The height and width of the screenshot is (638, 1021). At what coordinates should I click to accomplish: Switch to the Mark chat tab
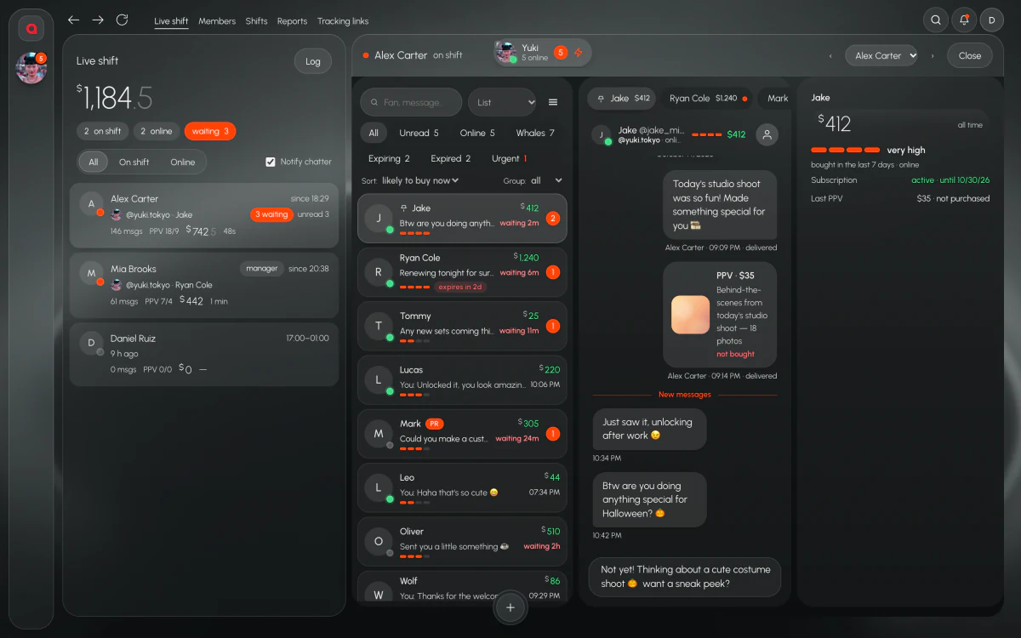(x=775, y=98)
